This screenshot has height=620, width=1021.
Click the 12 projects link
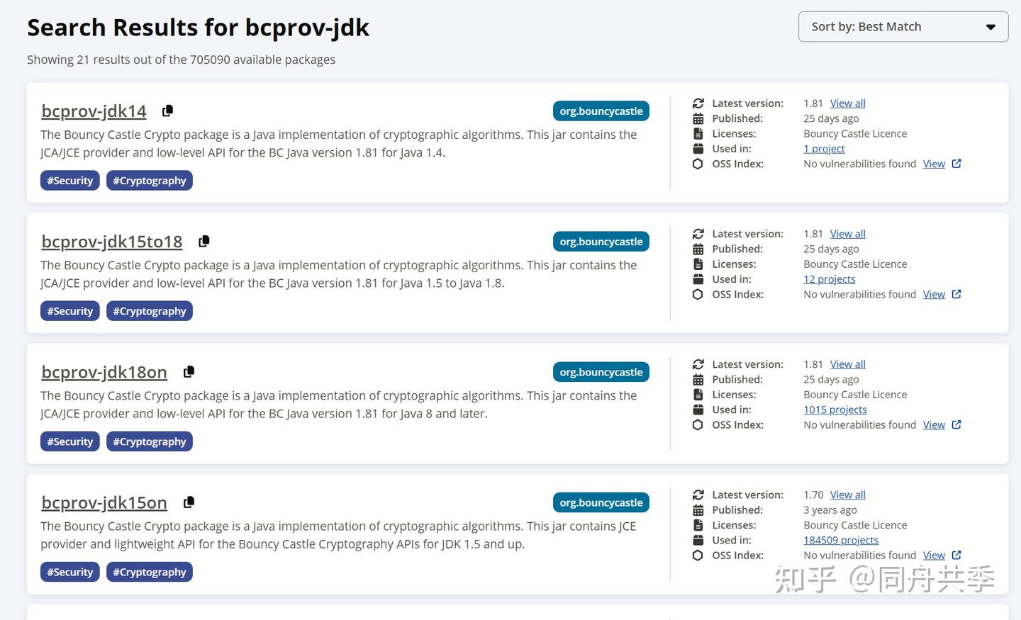[x=829, y=279]
